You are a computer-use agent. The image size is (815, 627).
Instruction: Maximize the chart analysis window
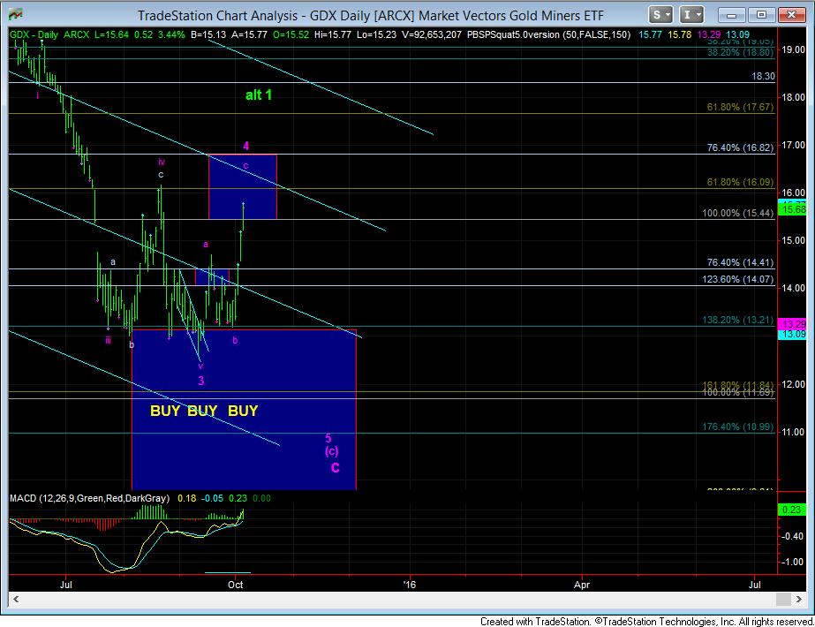[761, 14]
